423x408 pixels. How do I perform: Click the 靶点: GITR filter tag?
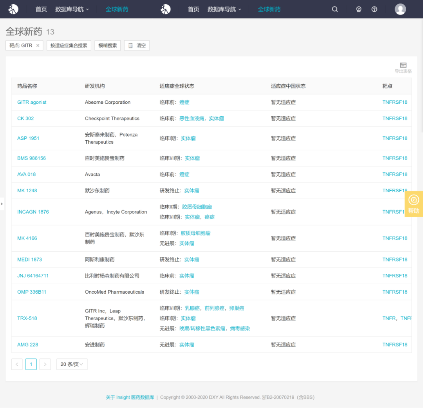(24, 45)
